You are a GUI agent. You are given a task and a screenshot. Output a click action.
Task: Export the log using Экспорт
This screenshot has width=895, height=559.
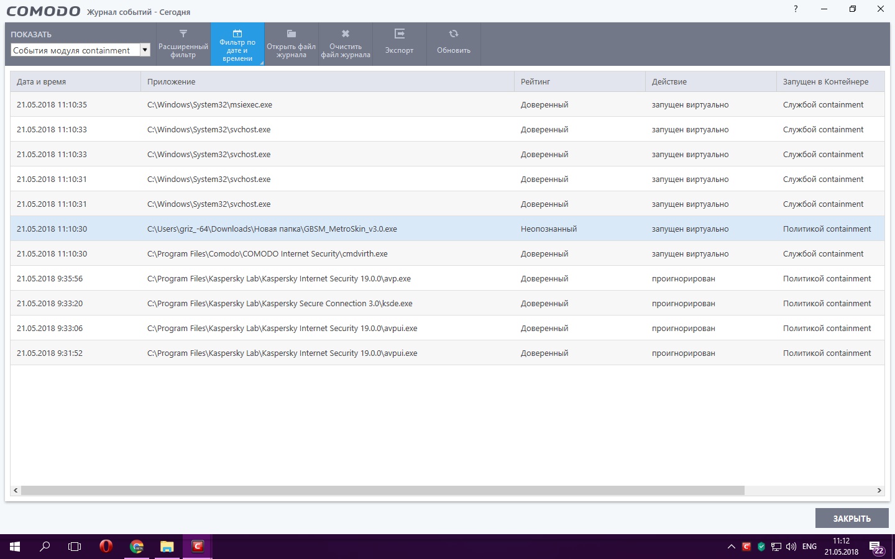coord(399,44)
